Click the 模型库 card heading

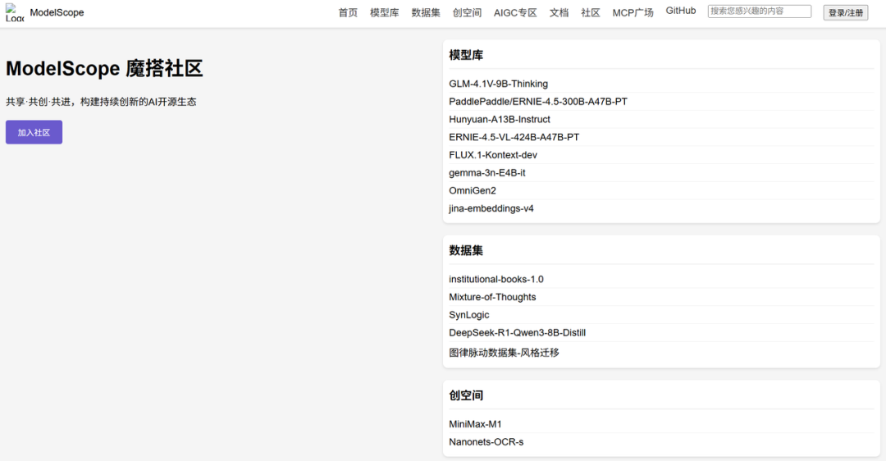[466, 55]
